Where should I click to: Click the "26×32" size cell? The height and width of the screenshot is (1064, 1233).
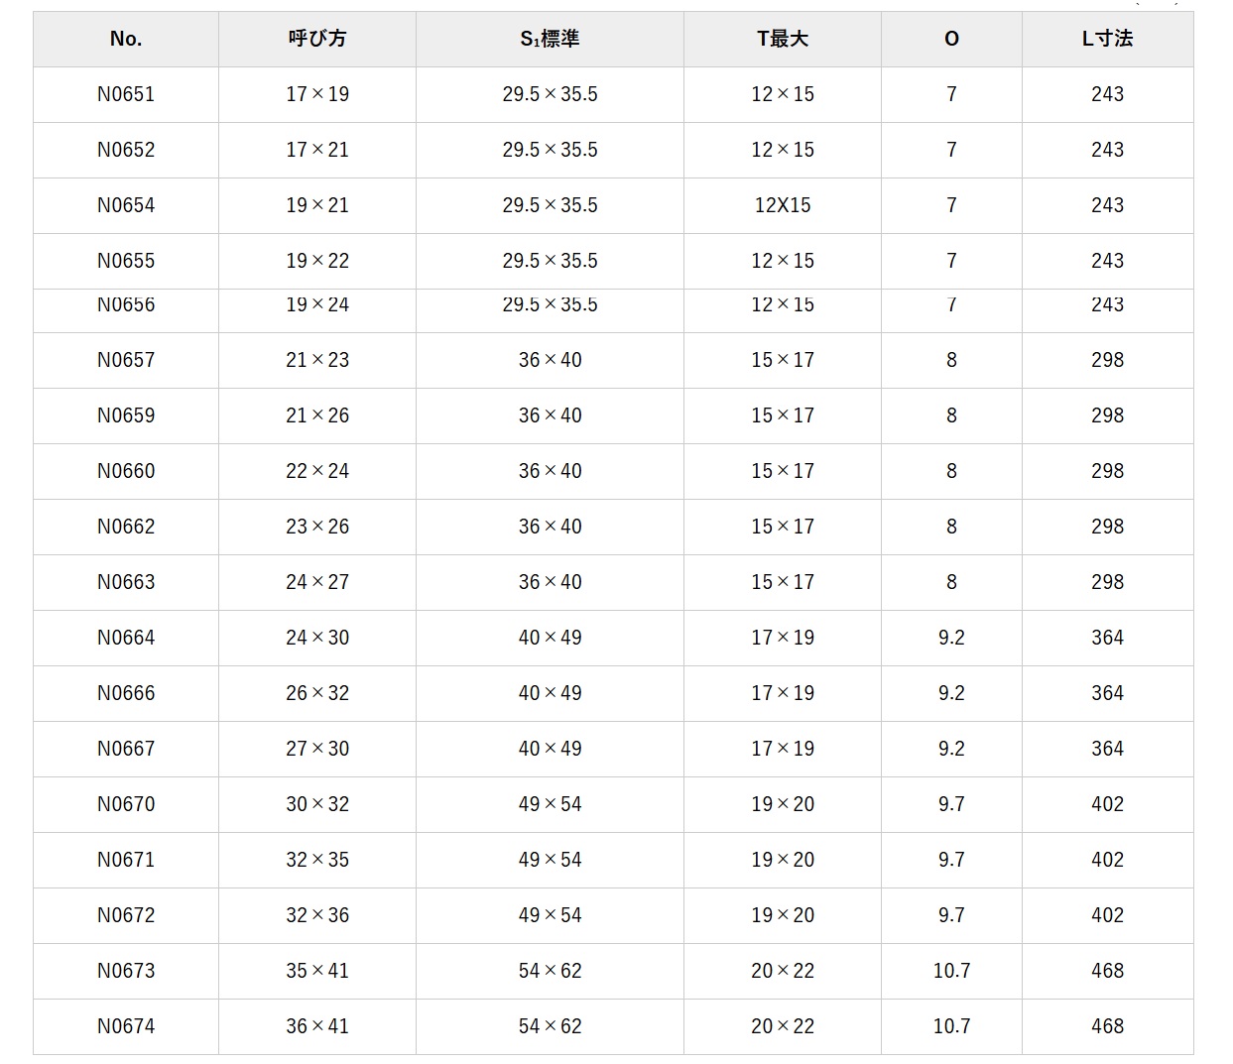coord(317,693)
